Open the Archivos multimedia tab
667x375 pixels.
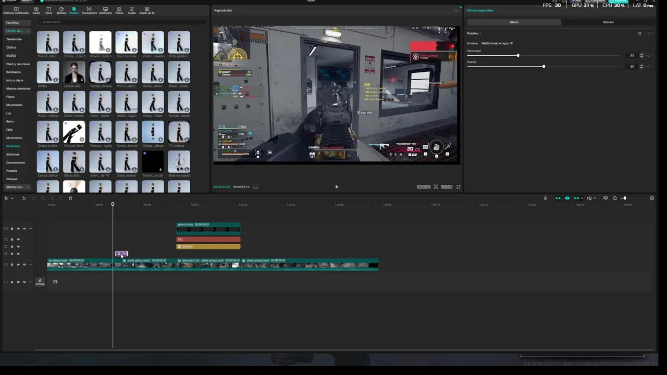[16, 10]
